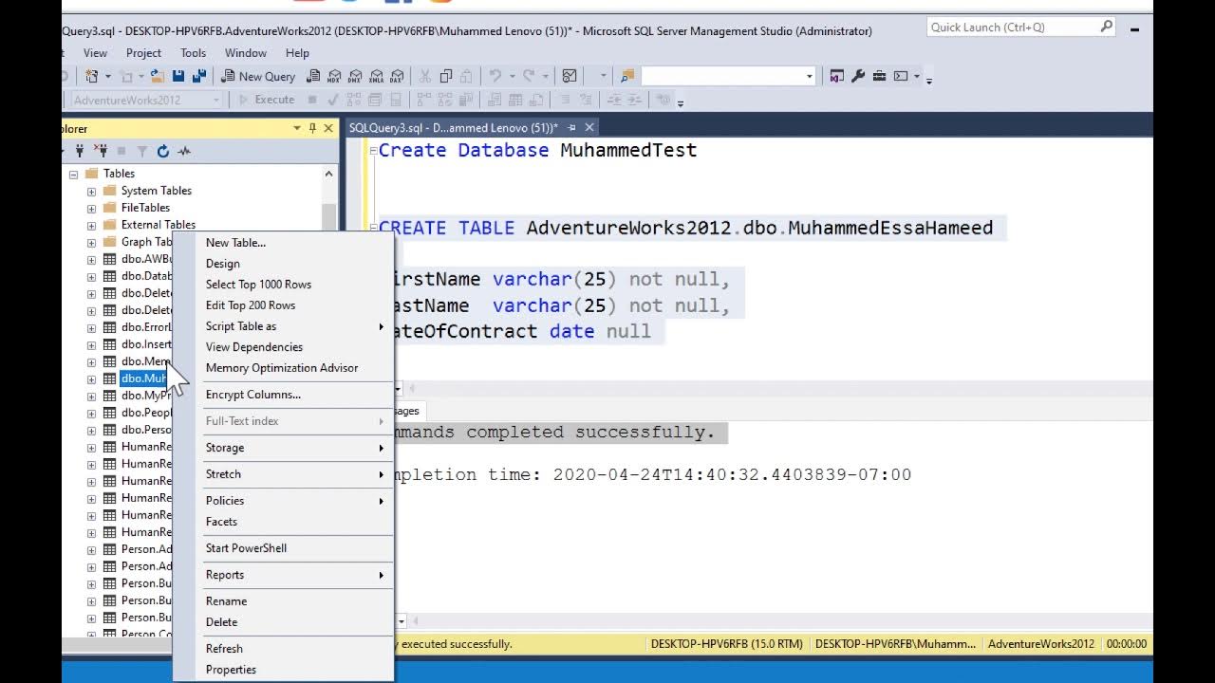Open the Window menu
Image resolution: width=1215 pixels, height=683 pixels.
(x=245, y=53)
